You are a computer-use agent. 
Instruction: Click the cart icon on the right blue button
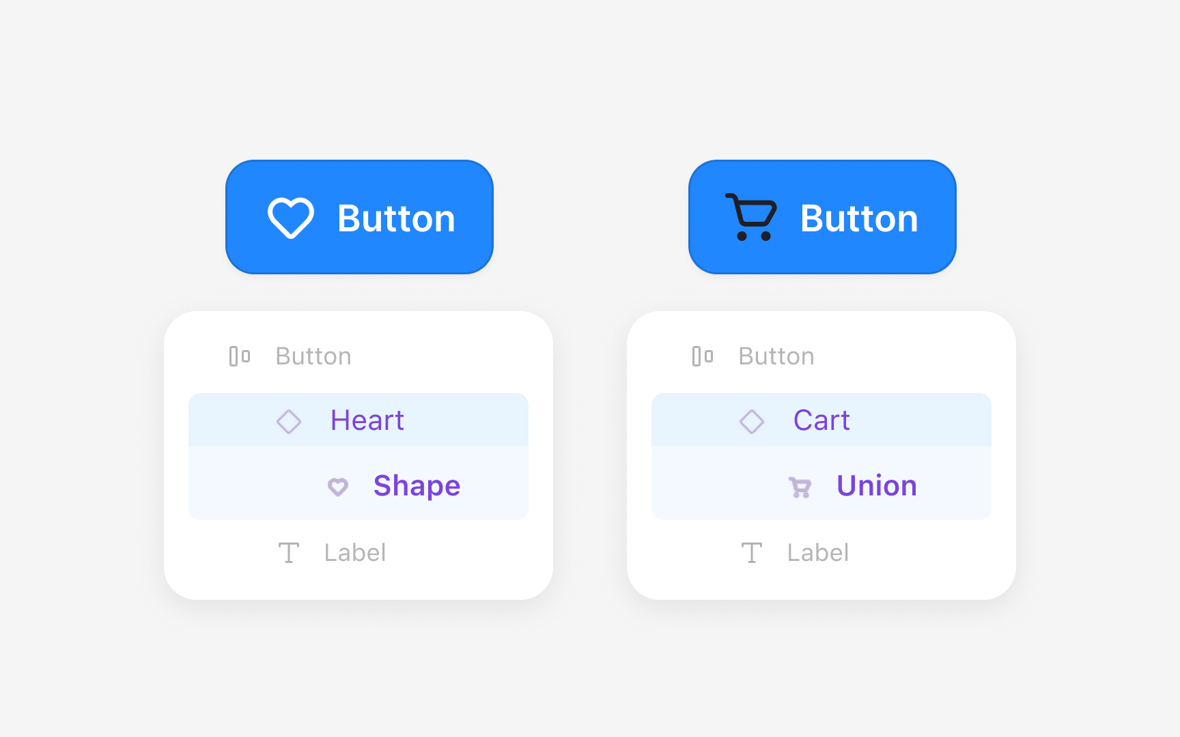click(x=750, y=217)
